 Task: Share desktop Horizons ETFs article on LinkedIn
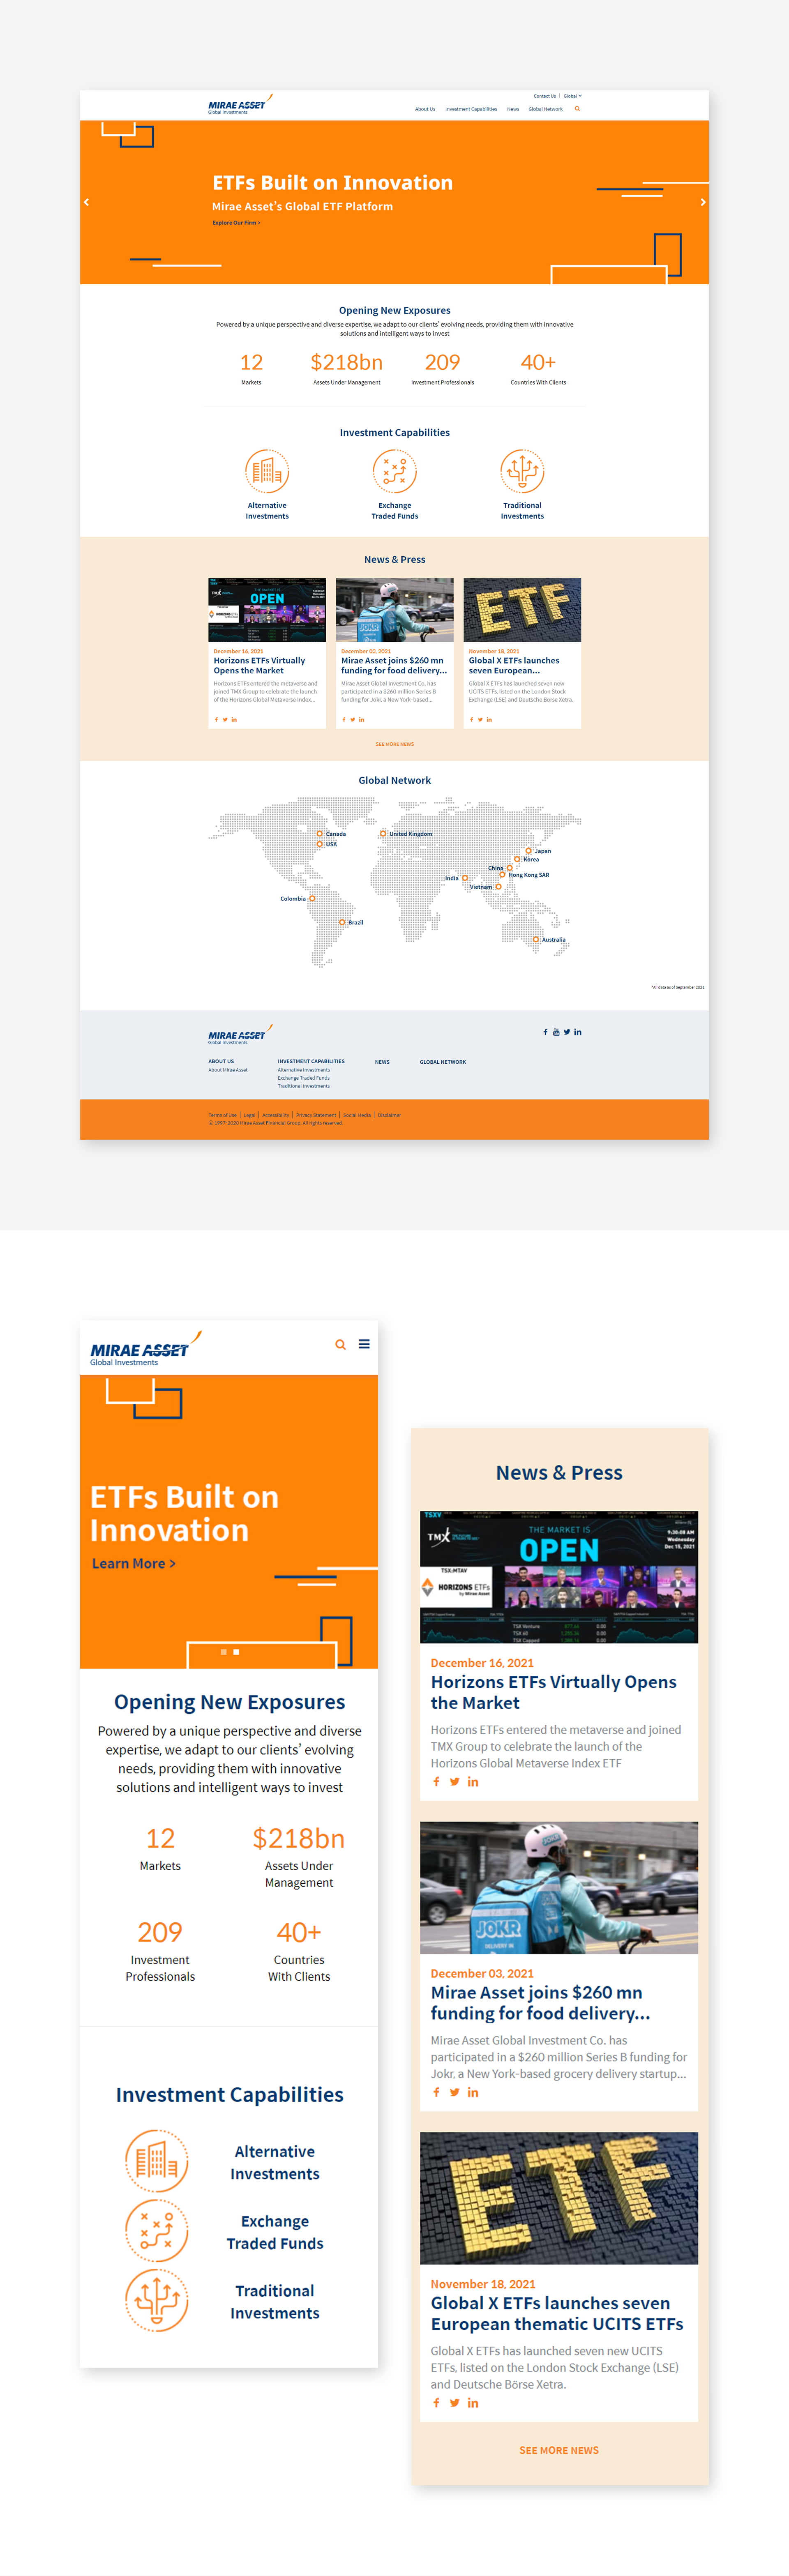(x=234, y=720)
